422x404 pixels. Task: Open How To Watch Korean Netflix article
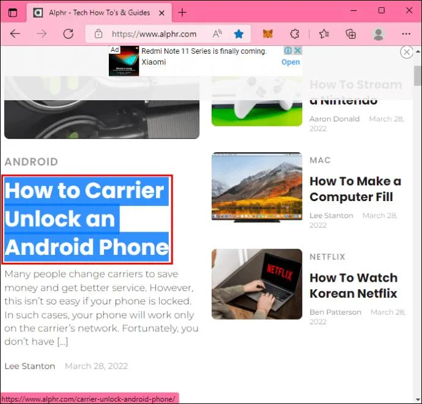point(354,285)
